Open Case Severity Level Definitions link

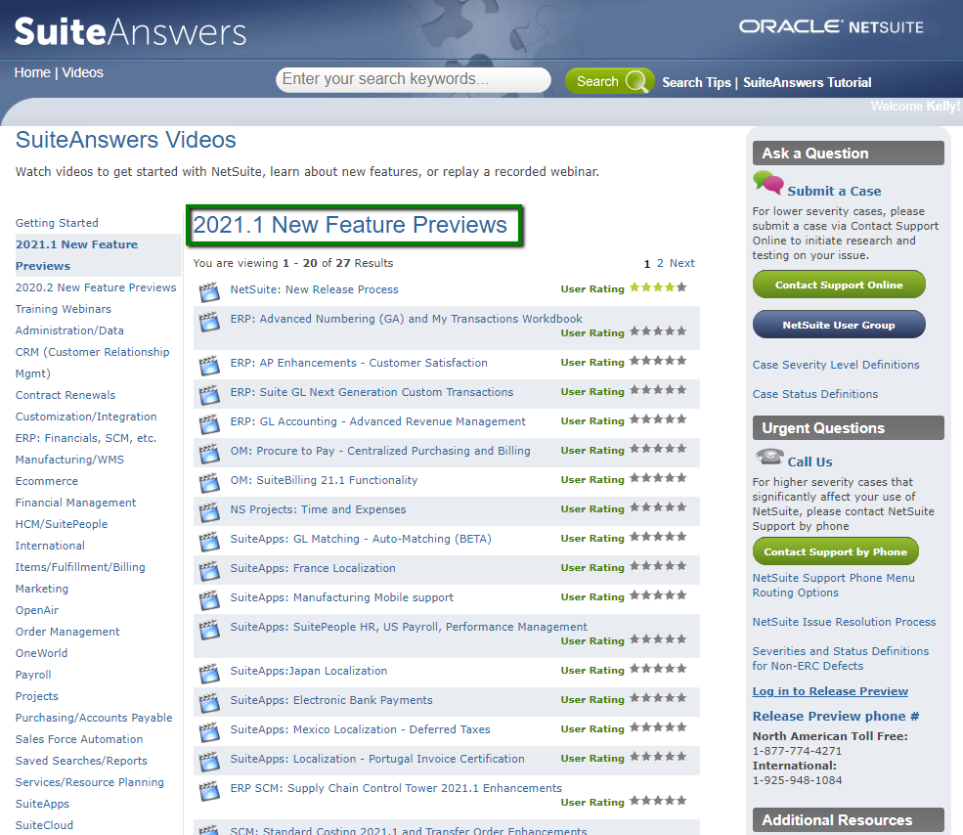point(836,365)
